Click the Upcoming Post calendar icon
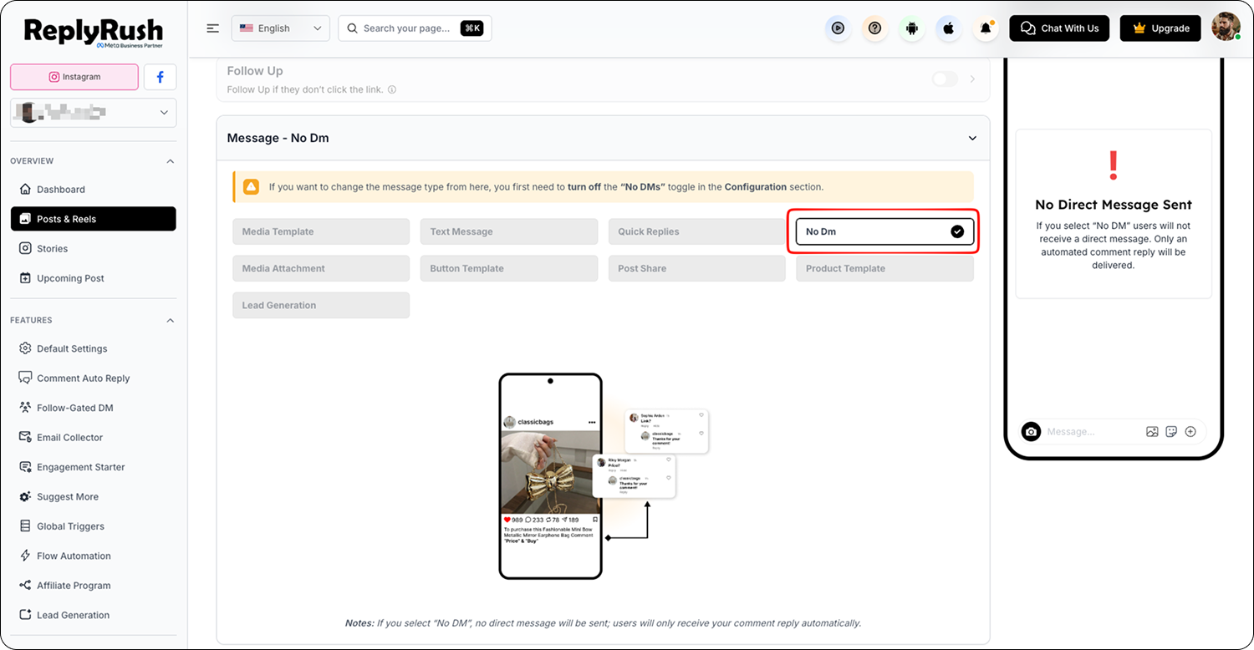This screenshot has width=1254, height=650. [x=24, y=278]
